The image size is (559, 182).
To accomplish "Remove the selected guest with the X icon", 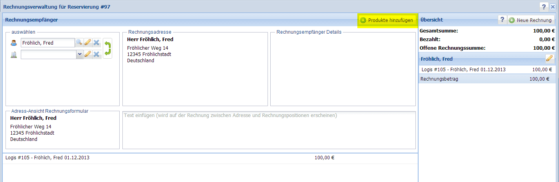I will 96,42.
